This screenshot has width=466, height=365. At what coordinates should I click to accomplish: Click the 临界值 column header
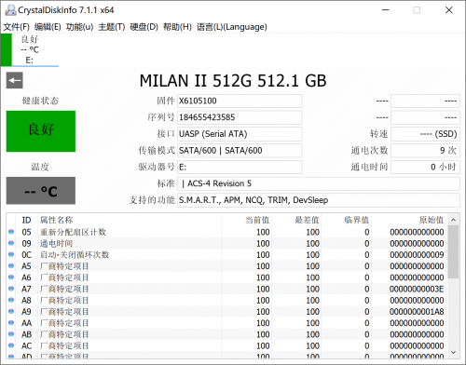point(347,220)
